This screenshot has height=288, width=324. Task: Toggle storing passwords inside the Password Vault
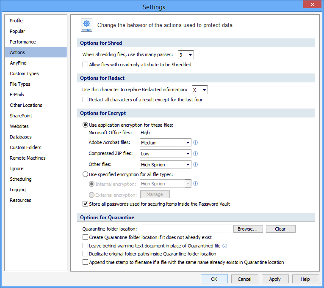(86, 204)
